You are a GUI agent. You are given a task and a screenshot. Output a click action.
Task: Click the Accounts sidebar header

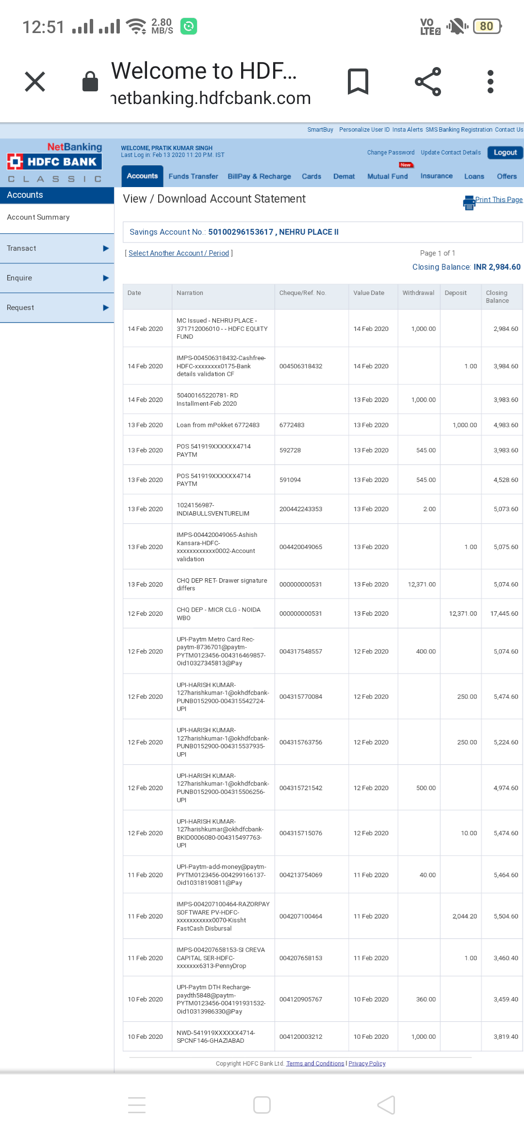pos(57,195)
